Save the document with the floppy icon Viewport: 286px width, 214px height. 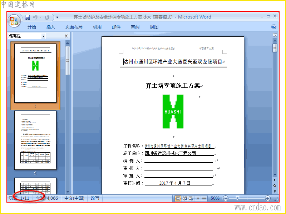pyautogui.click(x=28, y=17)
